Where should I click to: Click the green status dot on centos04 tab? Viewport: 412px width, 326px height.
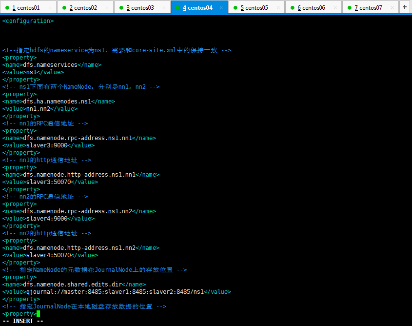pos(177,8)
